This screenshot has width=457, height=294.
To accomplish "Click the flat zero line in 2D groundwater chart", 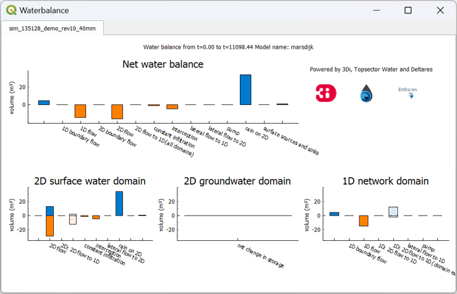I will 238,216.
